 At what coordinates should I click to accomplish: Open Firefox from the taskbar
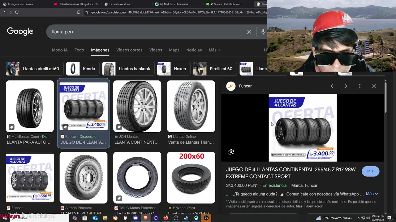pyautogui.click(x=166, y=218)
